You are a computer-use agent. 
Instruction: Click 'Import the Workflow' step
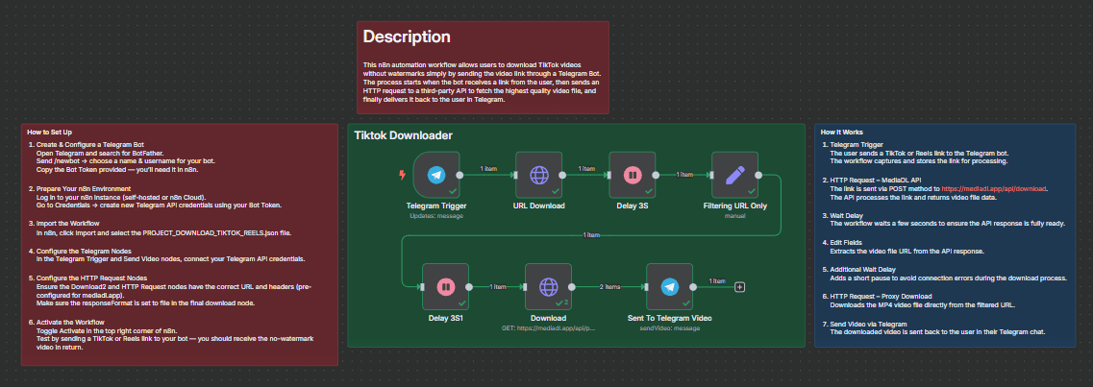[66, 224]
